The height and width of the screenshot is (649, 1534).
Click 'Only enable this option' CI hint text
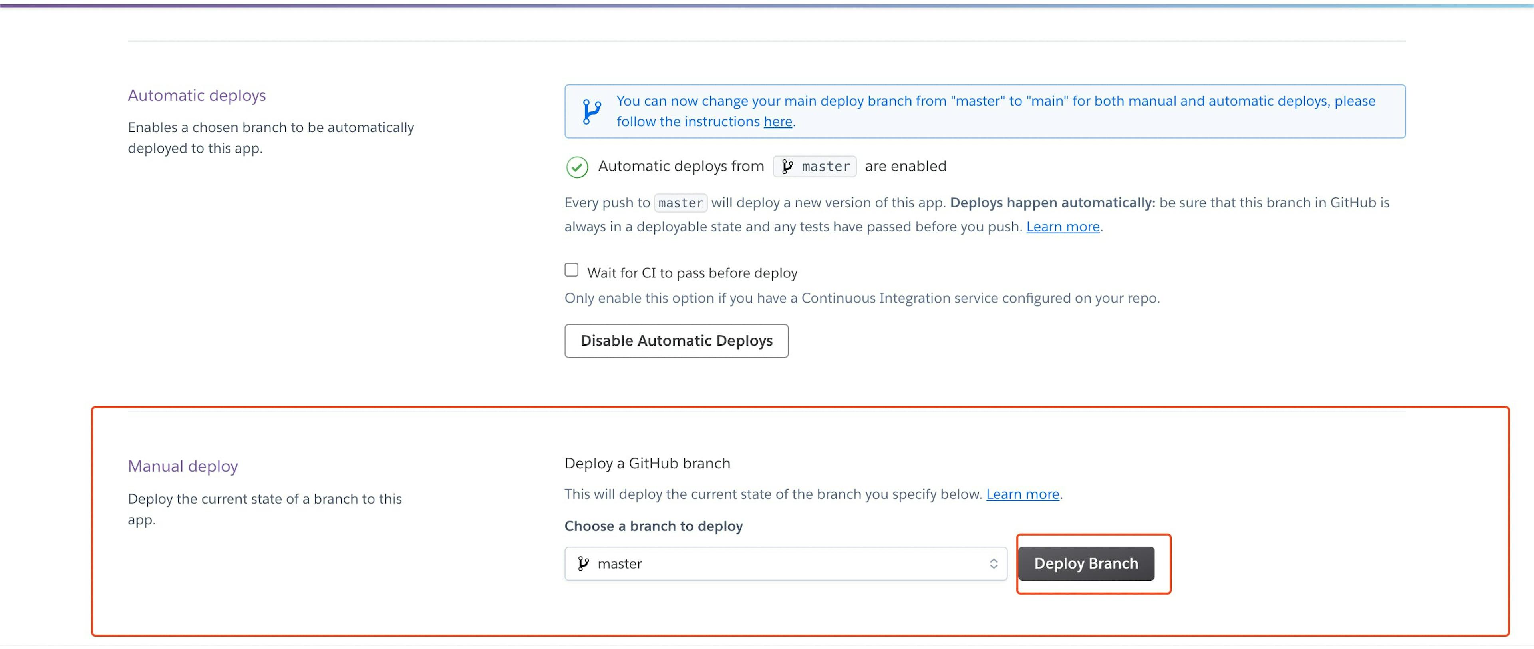point(862,298)
